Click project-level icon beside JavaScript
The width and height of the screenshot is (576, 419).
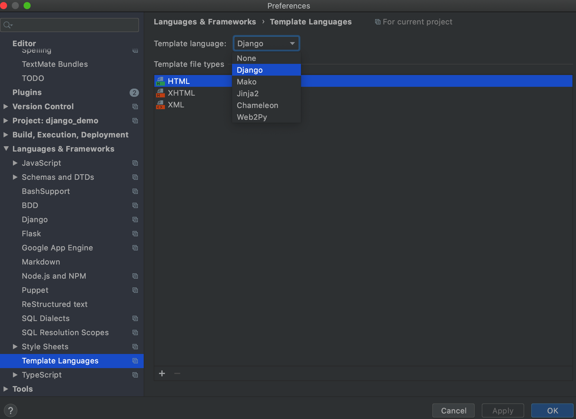pos(135,163)
